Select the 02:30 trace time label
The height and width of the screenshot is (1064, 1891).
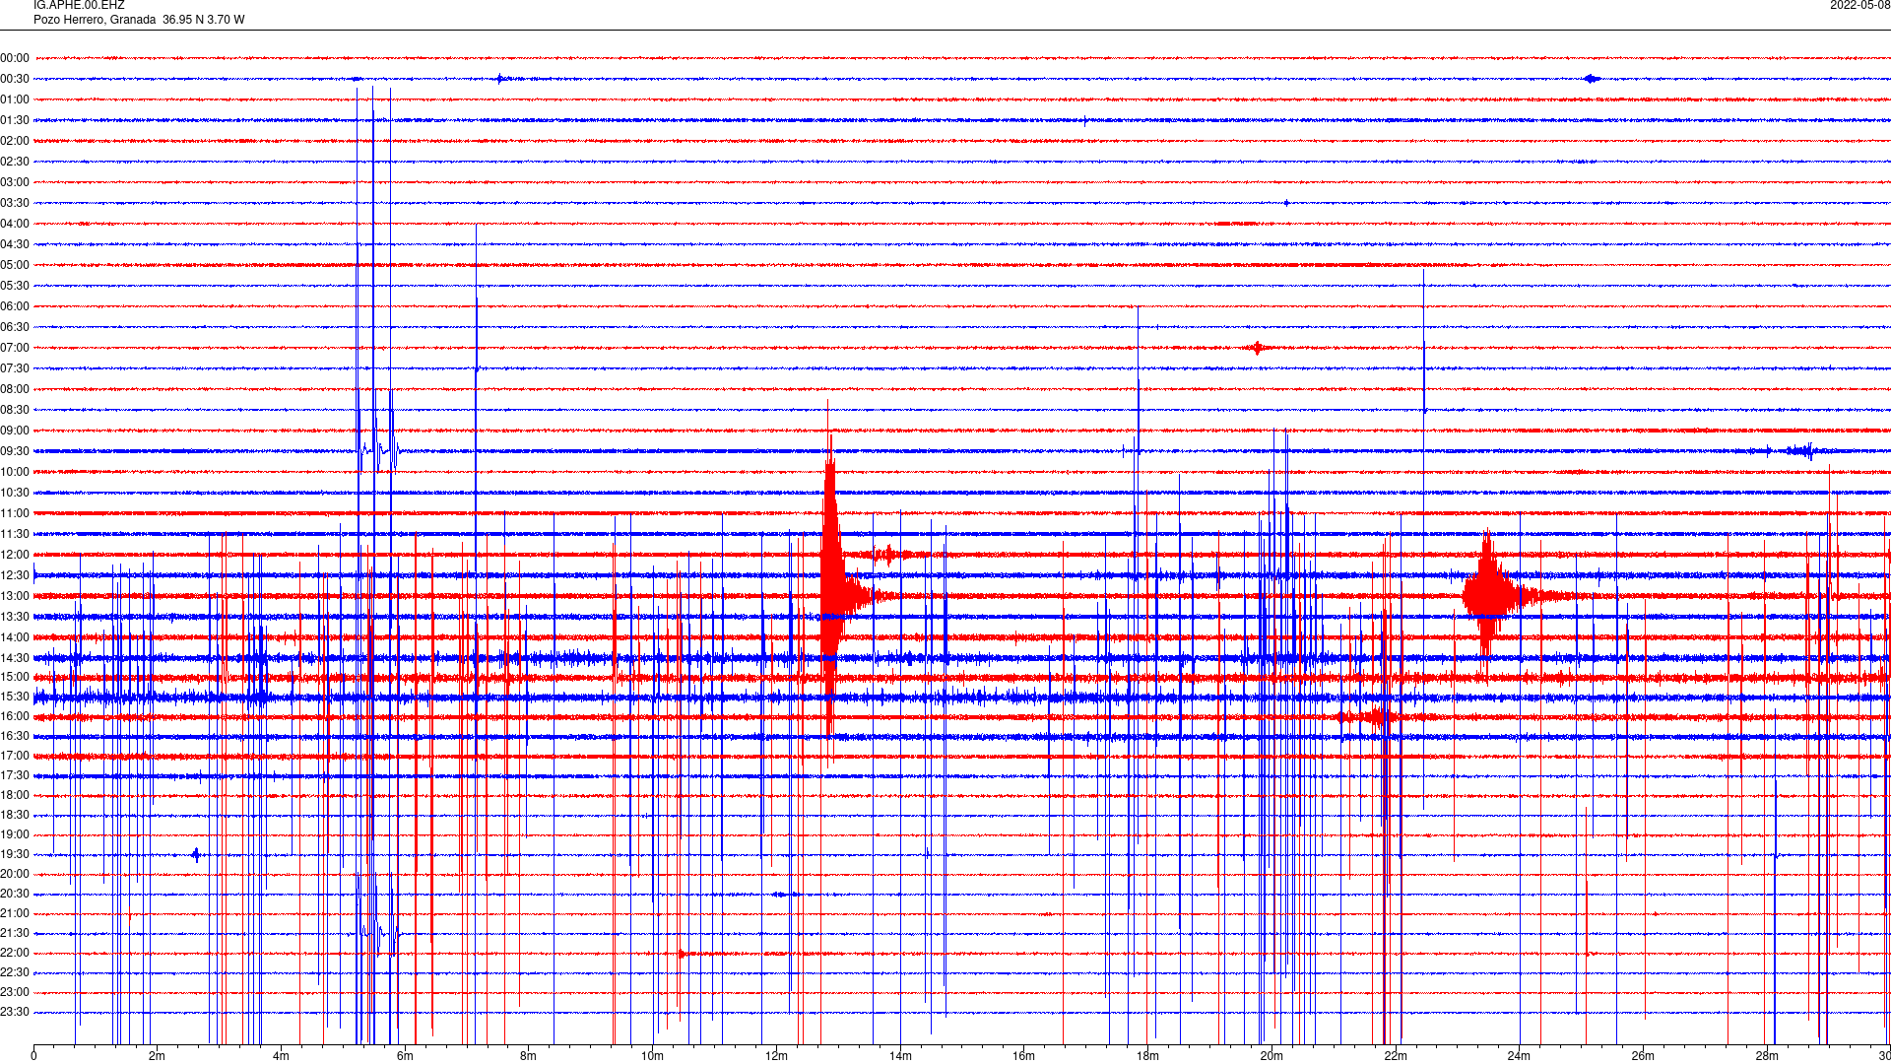(x=15, y=162)
